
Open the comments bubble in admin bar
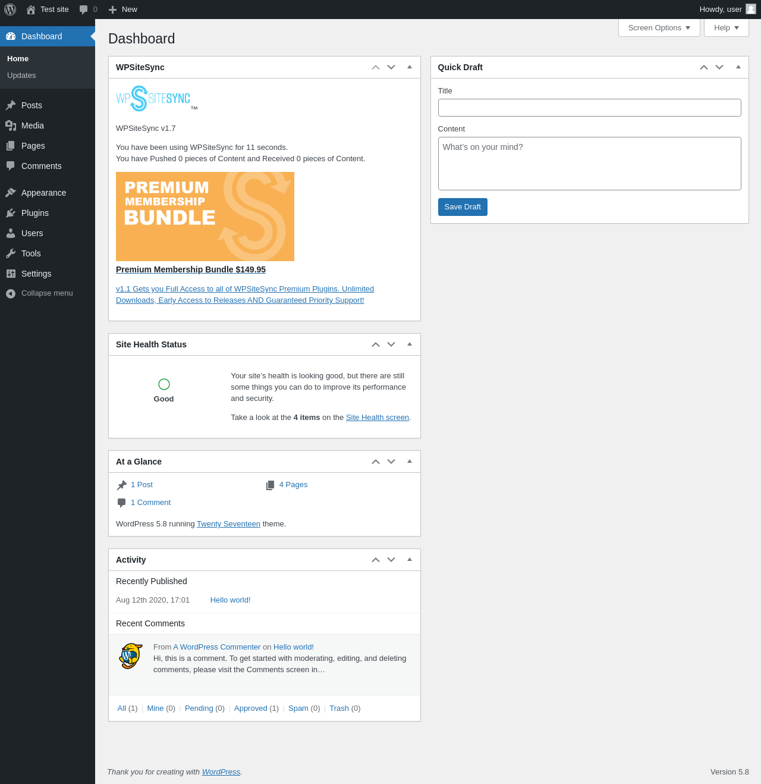pyautogui.click(x=84, y=10)
